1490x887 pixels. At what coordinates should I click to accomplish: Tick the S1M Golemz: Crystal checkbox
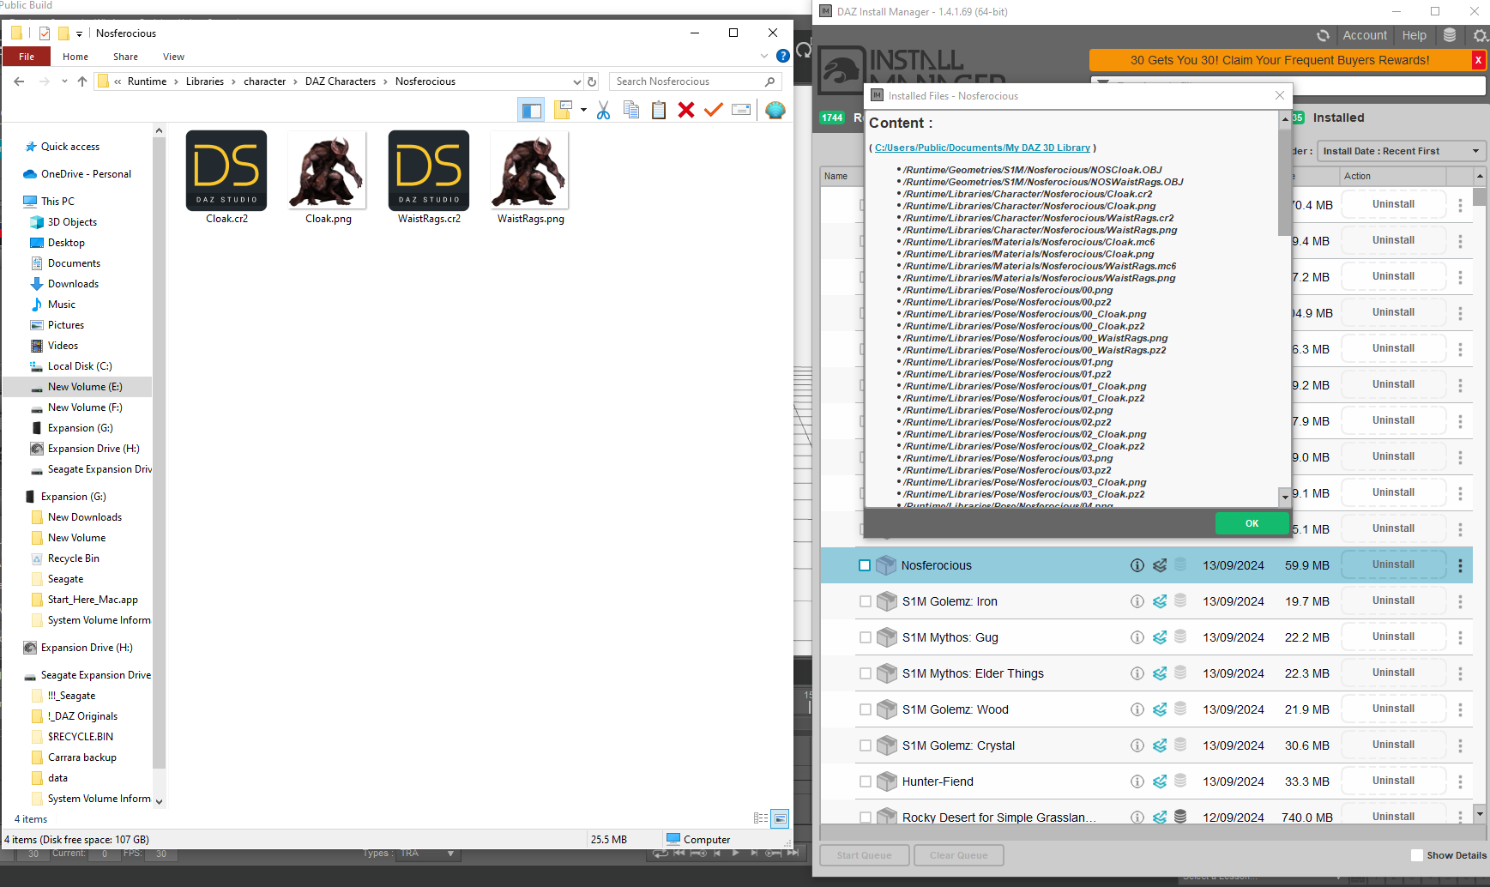click(865, 745)
